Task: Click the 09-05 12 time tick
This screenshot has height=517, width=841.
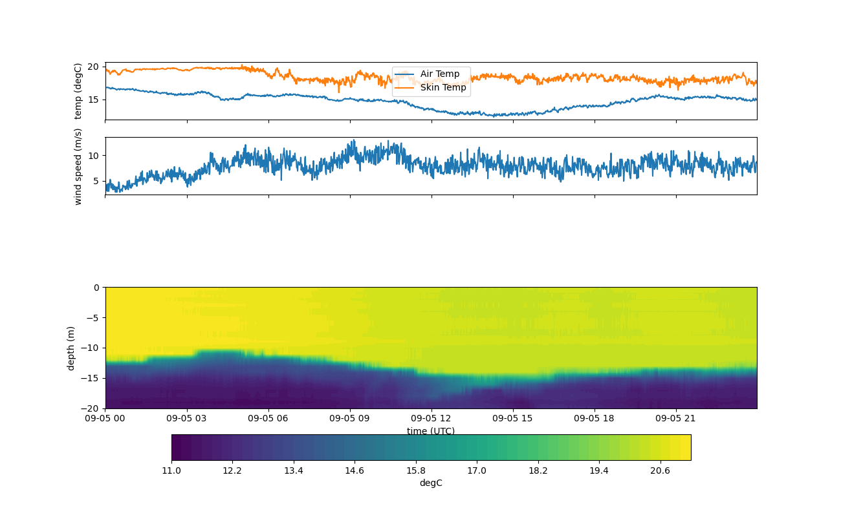Action: pyautogui.click(x=431, y=418)
